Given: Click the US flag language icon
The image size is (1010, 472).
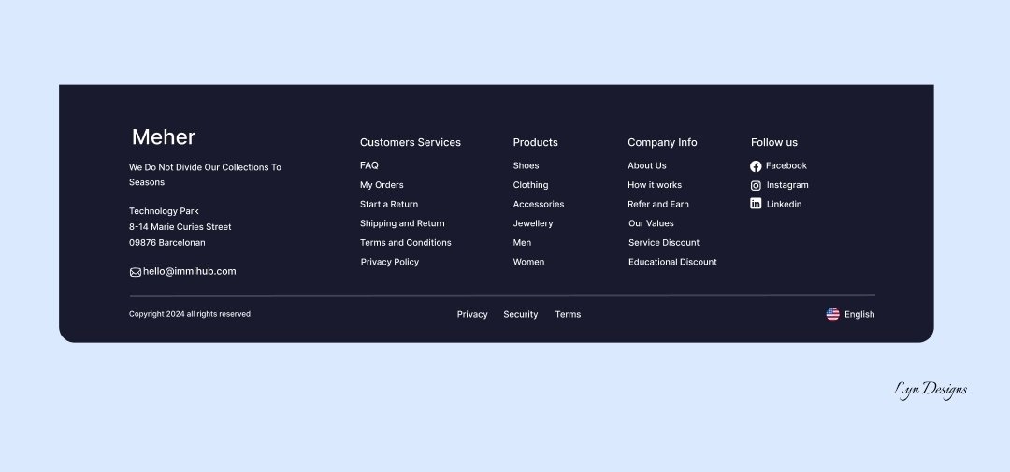Looking at the screenshot, I should [833, 314].
